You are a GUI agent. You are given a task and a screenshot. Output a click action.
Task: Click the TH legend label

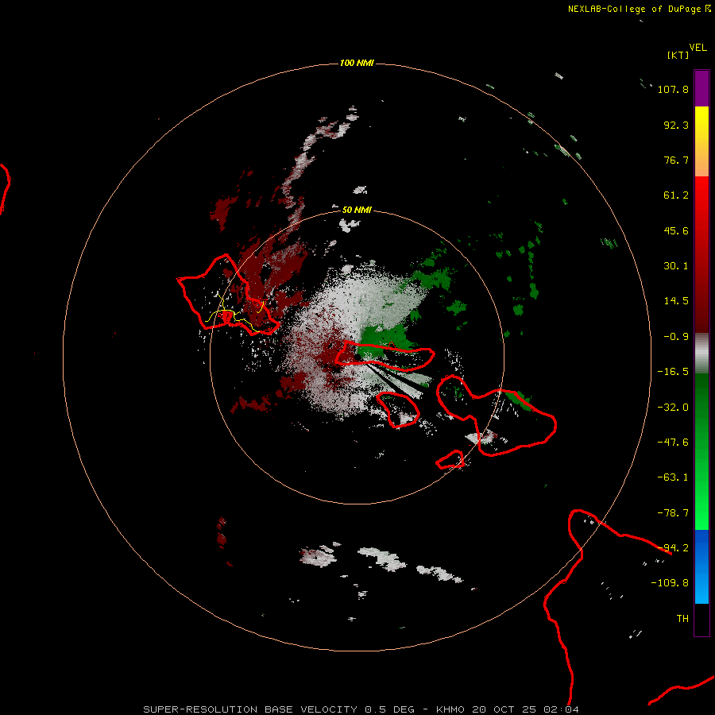(682, 619)
